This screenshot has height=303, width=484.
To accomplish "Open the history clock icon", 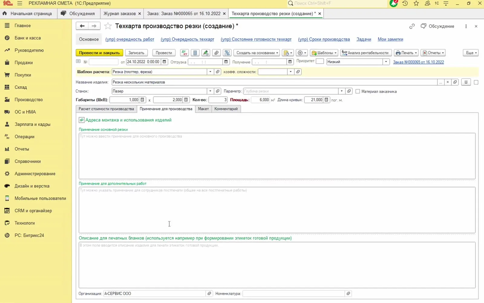I will tap(405, 3).
